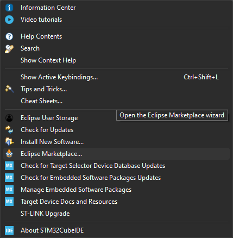The height and width of the screenshot is (238, 233).
Task: Click the Check for Updates arrows icon
Action: [9, 130]
